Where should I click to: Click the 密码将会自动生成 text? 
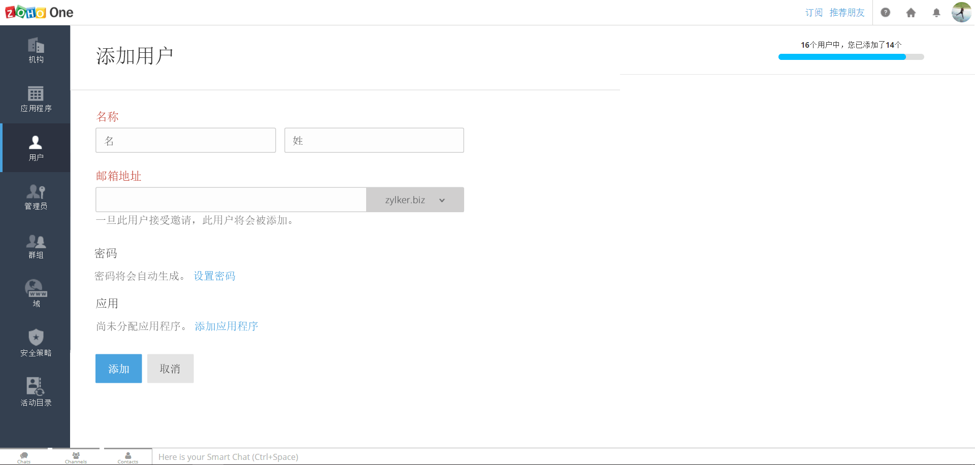[x=140, y=276]
